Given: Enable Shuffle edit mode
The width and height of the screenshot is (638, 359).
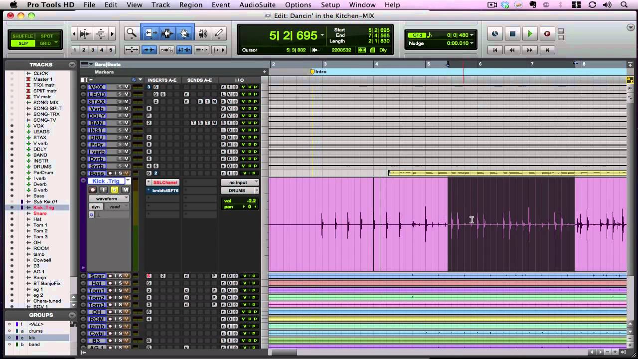Looking at the screenshot, I should (22, 36).
